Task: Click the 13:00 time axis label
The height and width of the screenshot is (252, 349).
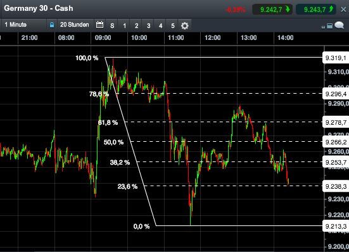Action: click(249, 37)
